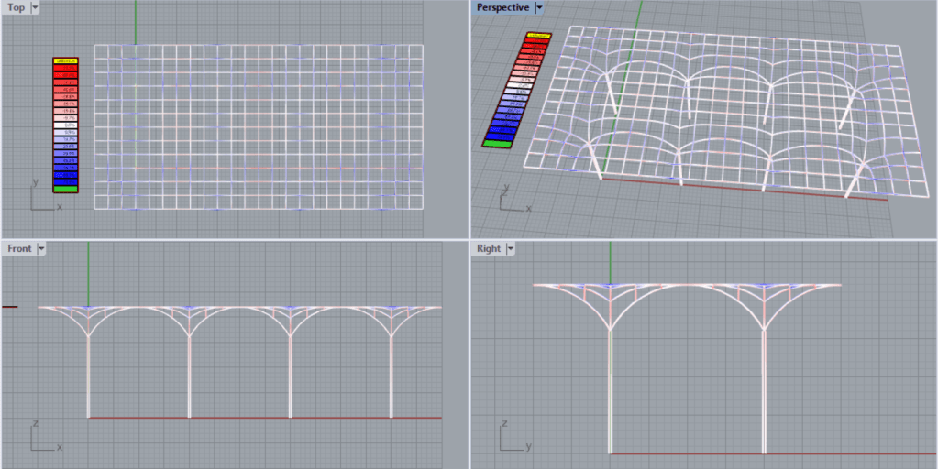
Task: Expand the Front viewport menu arrow
Action: click(41, 248)
